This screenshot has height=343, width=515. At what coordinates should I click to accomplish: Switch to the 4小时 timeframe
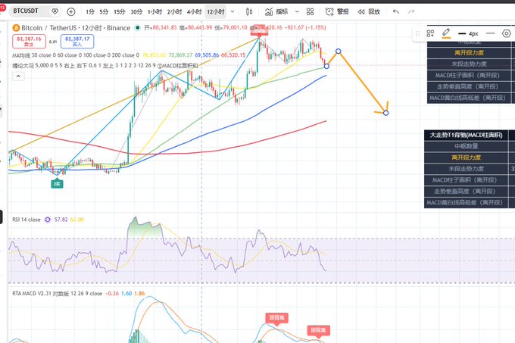[194, 12]
